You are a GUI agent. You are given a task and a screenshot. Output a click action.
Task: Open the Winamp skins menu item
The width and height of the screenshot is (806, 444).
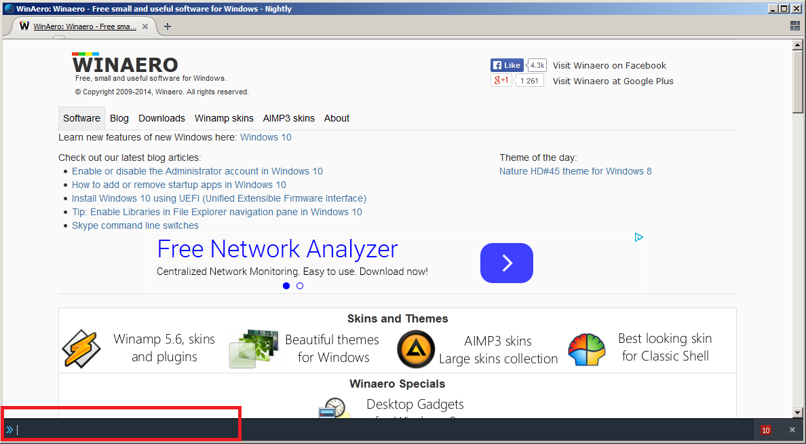[x=224, y=118]
